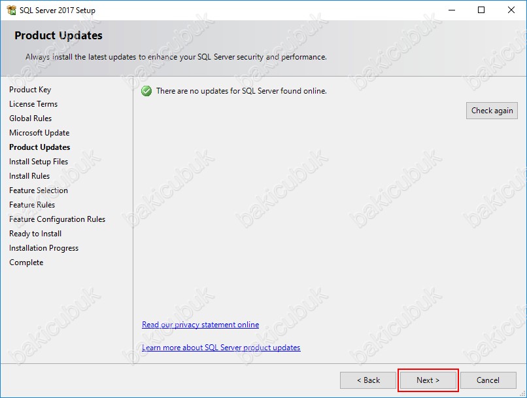
Task: Jump to the Install Setup Files step
Action: [39, 162]
